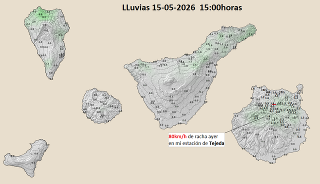Viewport: 320px width, 184px height.
Task: Click the "6.6" rainfall value on La Palma
Action: tap(40, 14)
